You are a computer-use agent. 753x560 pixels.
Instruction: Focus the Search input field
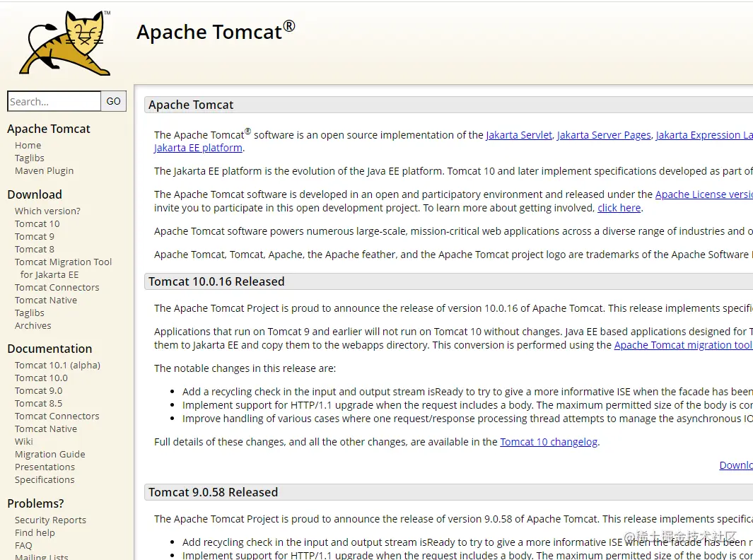click(54, 101)
